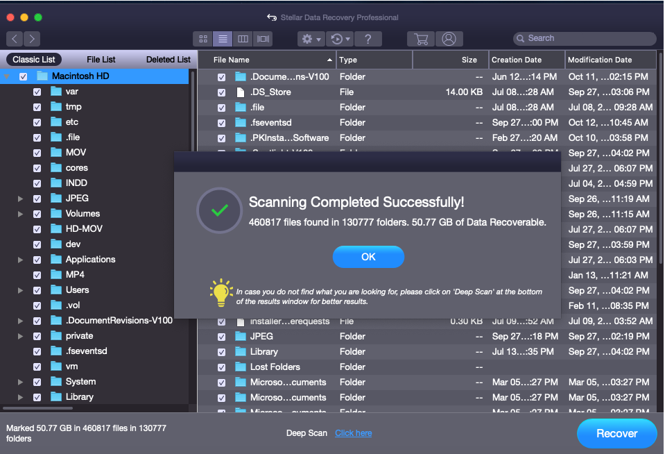The height and width of the screenshot is (454, 665).
Task: Click the Recover button
Action: [x=616, y=433]
